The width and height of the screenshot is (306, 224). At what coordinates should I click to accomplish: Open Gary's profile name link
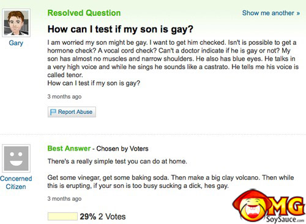16,43
